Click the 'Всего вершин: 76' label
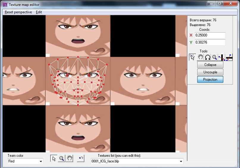 [203, 20]
